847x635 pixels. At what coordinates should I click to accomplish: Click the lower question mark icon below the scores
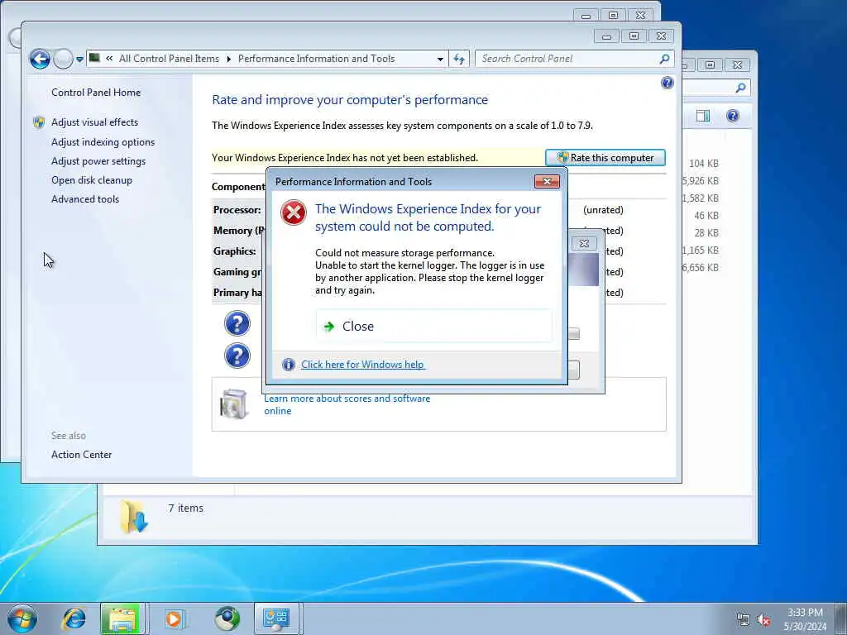237,356
